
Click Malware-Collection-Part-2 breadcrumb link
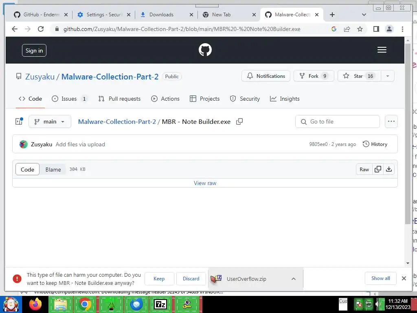pyautogui.click(x=117, y=121)
